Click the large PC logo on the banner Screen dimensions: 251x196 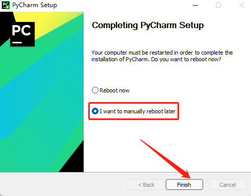(22, 34)
